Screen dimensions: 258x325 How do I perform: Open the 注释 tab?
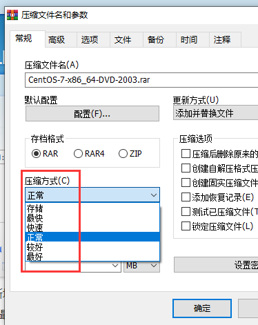[226, 40]
